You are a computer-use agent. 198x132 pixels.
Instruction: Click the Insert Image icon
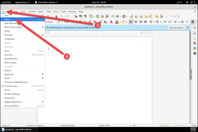[x=97, y=16]
